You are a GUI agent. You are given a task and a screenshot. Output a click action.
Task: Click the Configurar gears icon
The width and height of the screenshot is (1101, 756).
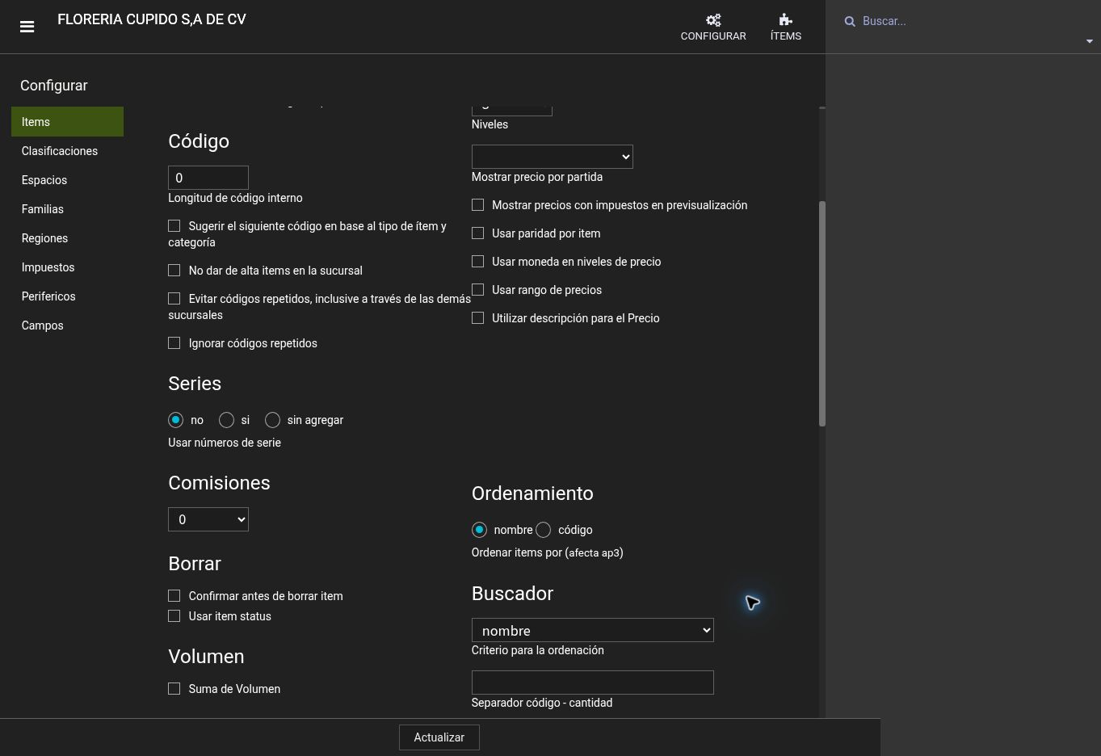coord(713,20)
